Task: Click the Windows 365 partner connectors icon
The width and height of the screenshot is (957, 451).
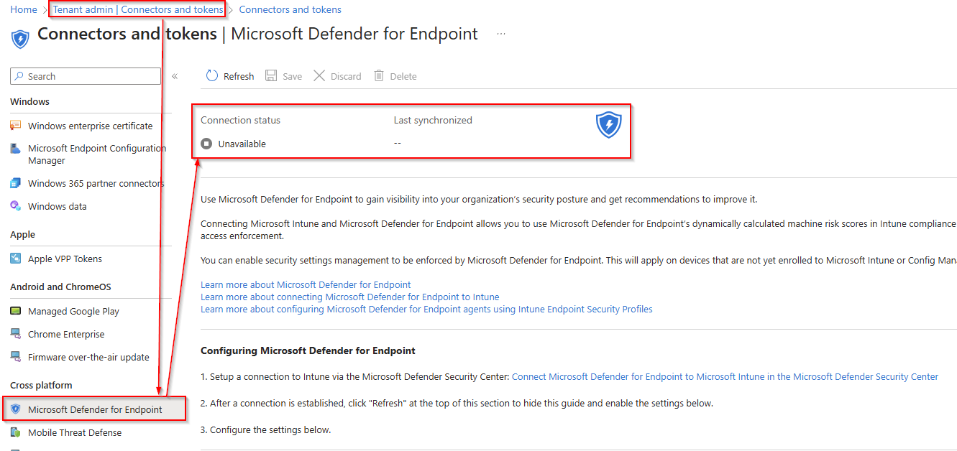Action: coord(16,183)
